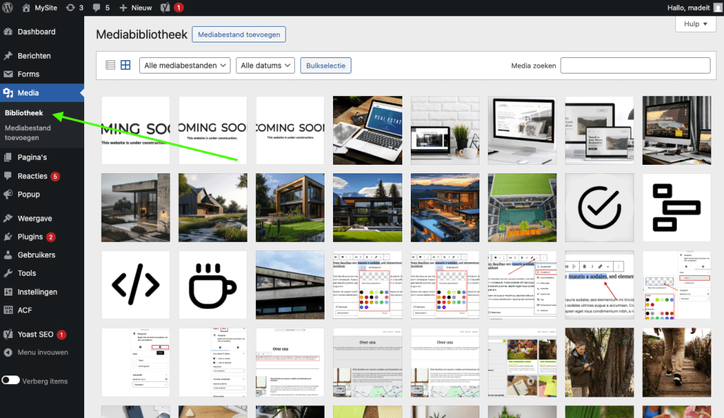Select the flowchart blocks icon thumbnail
The height and width of the screenshot is (418, 724).
coord(677,207)
